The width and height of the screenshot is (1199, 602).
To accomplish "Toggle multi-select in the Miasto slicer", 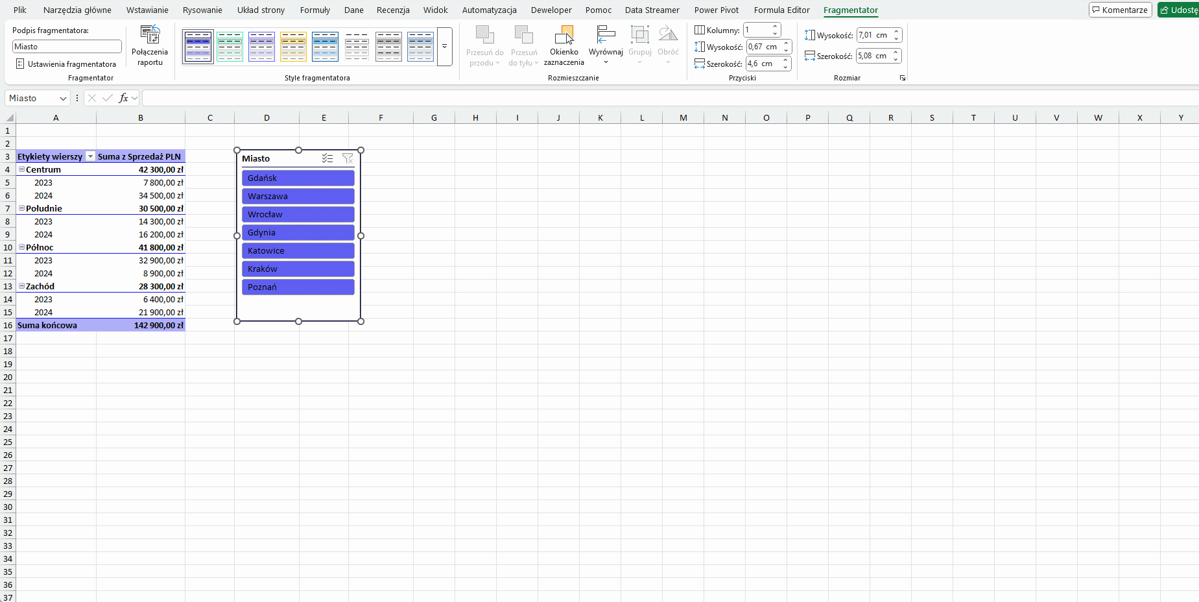I will pos(327,158).
